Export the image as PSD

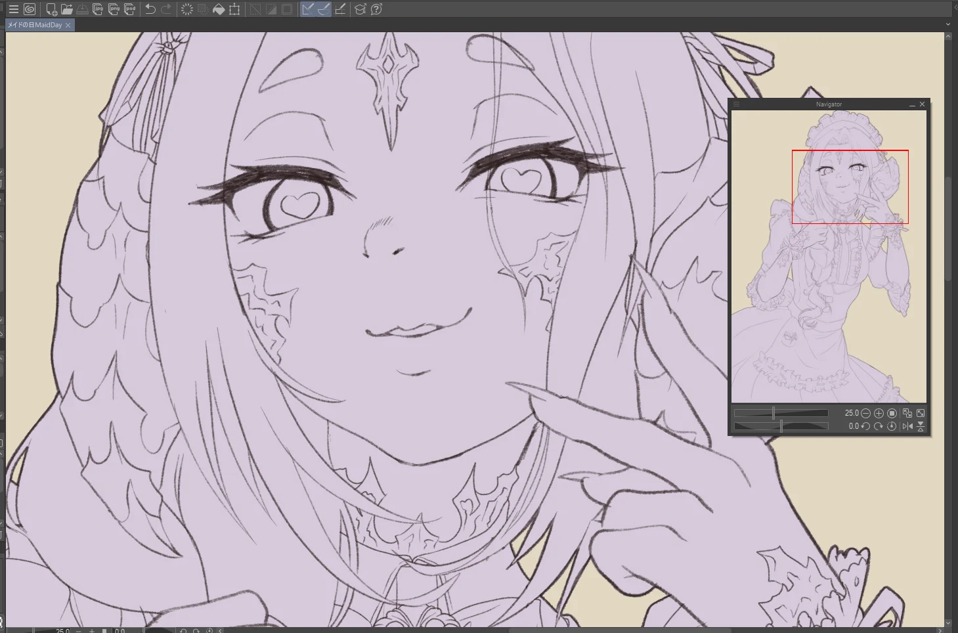[x=129, y=9]
